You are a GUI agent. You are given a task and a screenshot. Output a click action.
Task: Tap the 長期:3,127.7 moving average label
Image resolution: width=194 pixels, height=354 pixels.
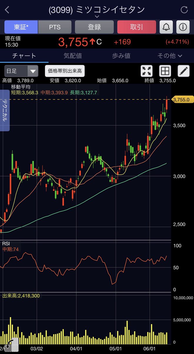coord(84,93)
